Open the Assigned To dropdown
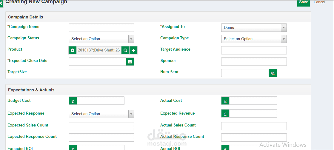 click(254, 28)
